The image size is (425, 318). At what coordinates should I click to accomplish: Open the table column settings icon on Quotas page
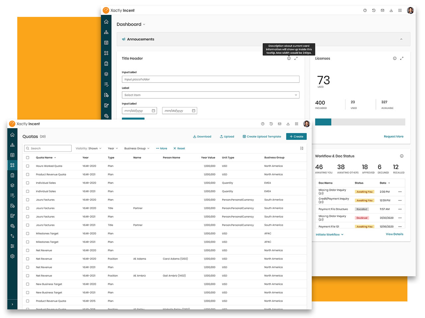point(301,148)
